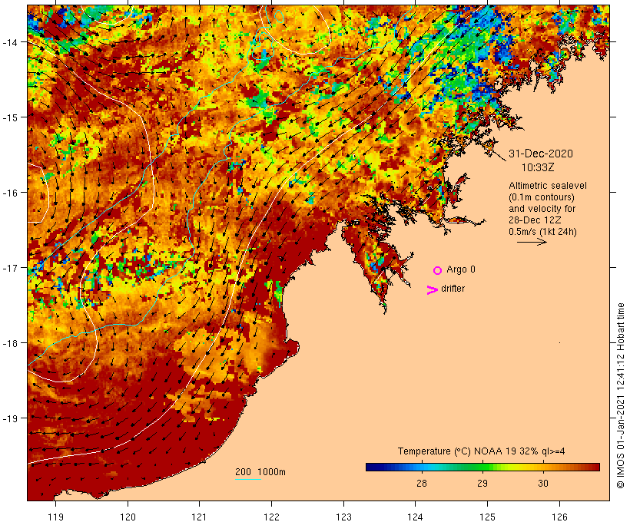Click the 122 longitude axis label
Viewport: 630px width, 522px height.
(x=272, y=517)
